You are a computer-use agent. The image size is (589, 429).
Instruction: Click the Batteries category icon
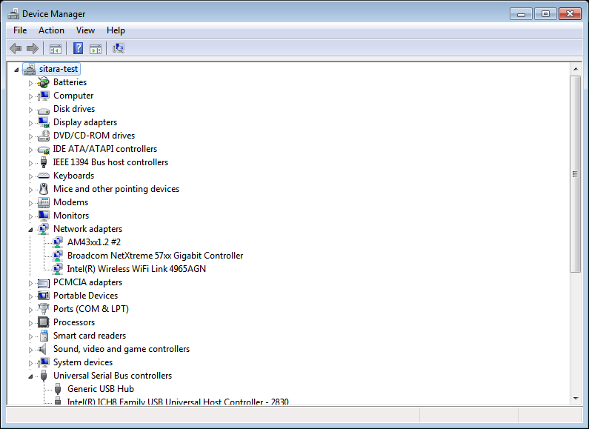tap(44, 82)
